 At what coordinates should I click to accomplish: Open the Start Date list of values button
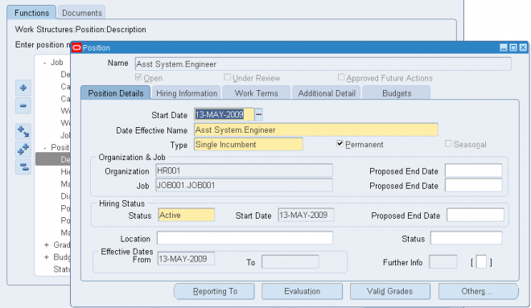[x=259, y=114]
